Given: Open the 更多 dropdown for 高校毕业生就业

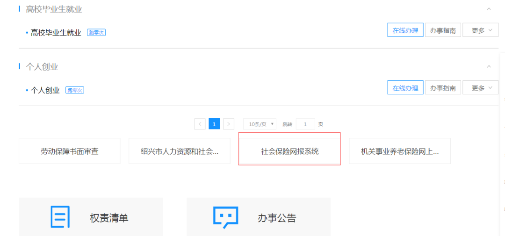Looking at the screenshot, I should [481, 30].
